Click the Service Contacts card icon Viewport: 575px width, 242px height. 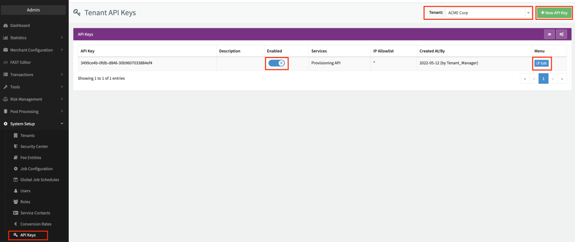coord(16,213)
